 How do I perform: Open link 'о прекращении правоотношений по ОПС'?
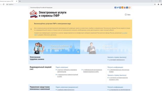(x=68, y=76)
